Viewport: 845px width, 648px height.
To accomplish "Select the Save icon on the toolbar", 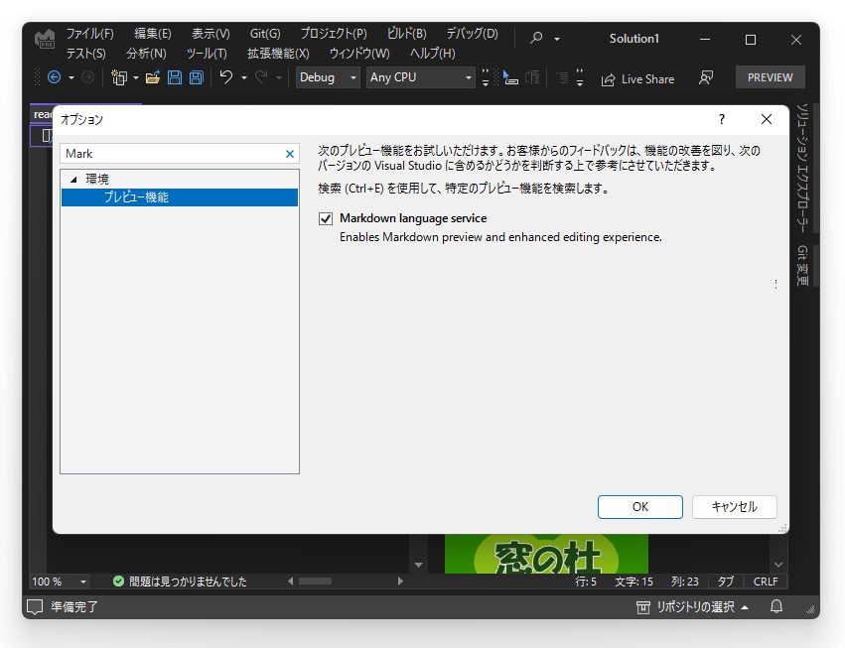I will (174, 77).
